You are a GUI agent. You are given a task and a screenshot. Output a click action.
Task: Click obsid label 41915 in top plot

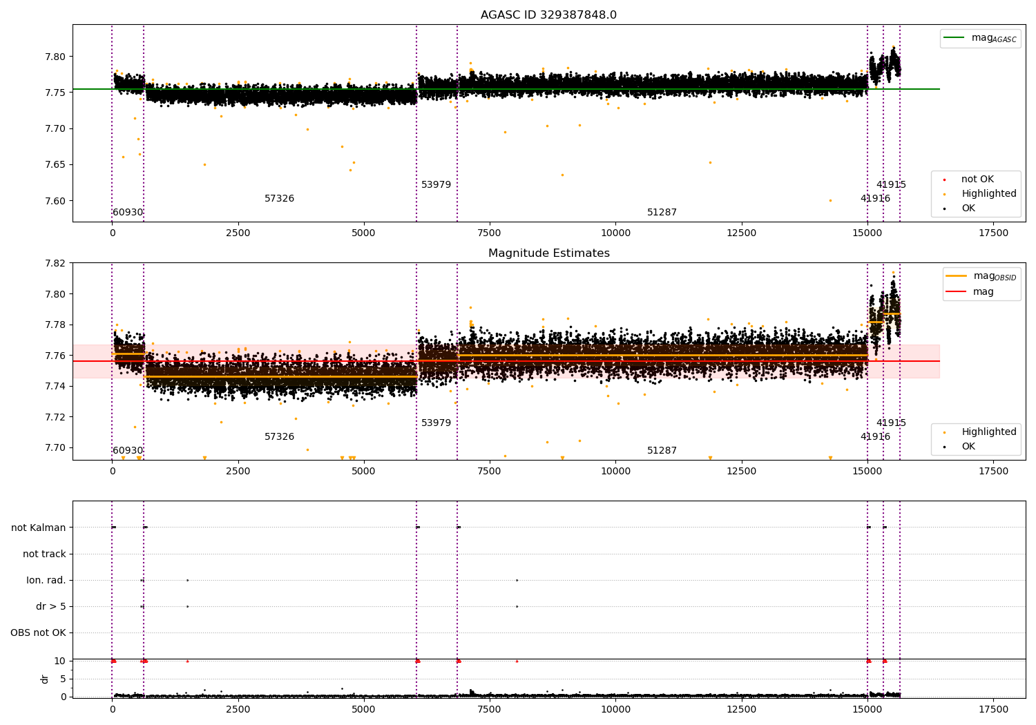(891, 185)
